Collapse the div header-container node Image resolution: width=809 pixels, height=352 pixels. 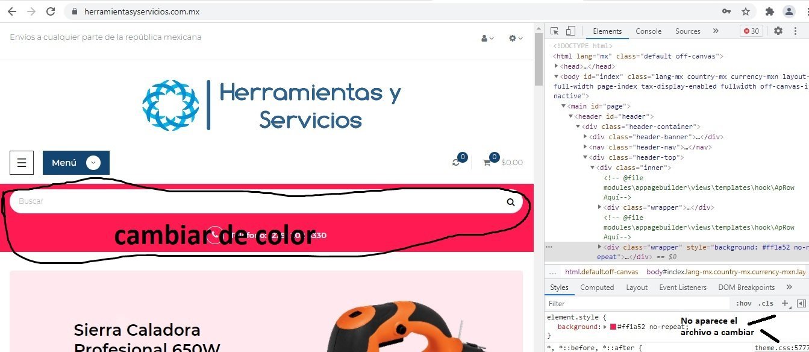(x=578, y=127)
